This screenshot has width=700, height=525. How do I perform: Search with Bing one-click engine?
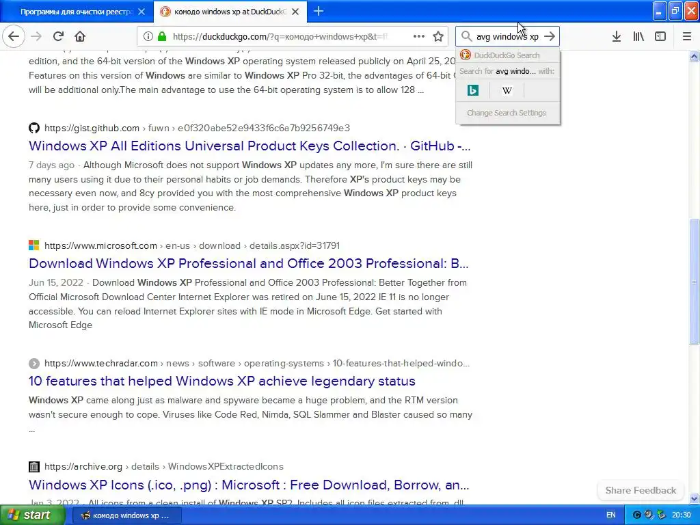pos(473,91)
